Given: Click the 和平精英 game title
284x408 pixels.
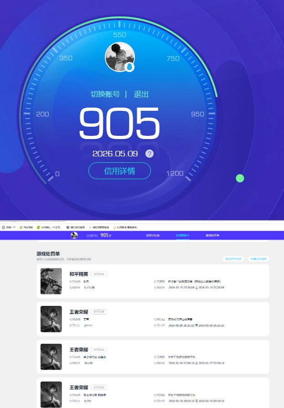Looking at the screenshot, I should pos(79,274).
